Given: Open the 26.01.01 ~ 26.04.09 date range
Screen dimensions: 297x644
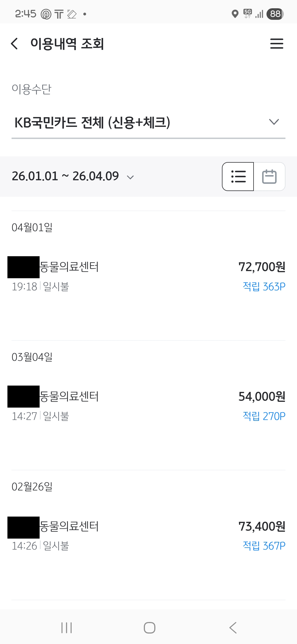Looking at the screenshot, I should [x=65, y=176].
